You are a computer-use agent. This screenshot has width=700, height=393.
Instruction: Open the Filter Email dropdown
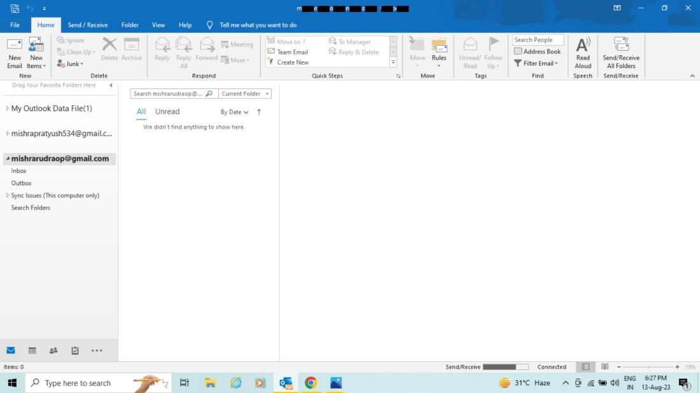[x=536, y=64]
